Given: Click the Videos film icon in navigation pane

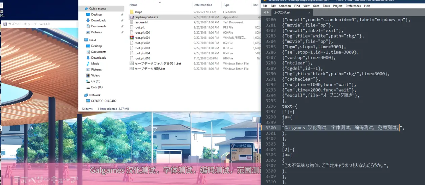Looking at the screenshot, I should 88,75.
